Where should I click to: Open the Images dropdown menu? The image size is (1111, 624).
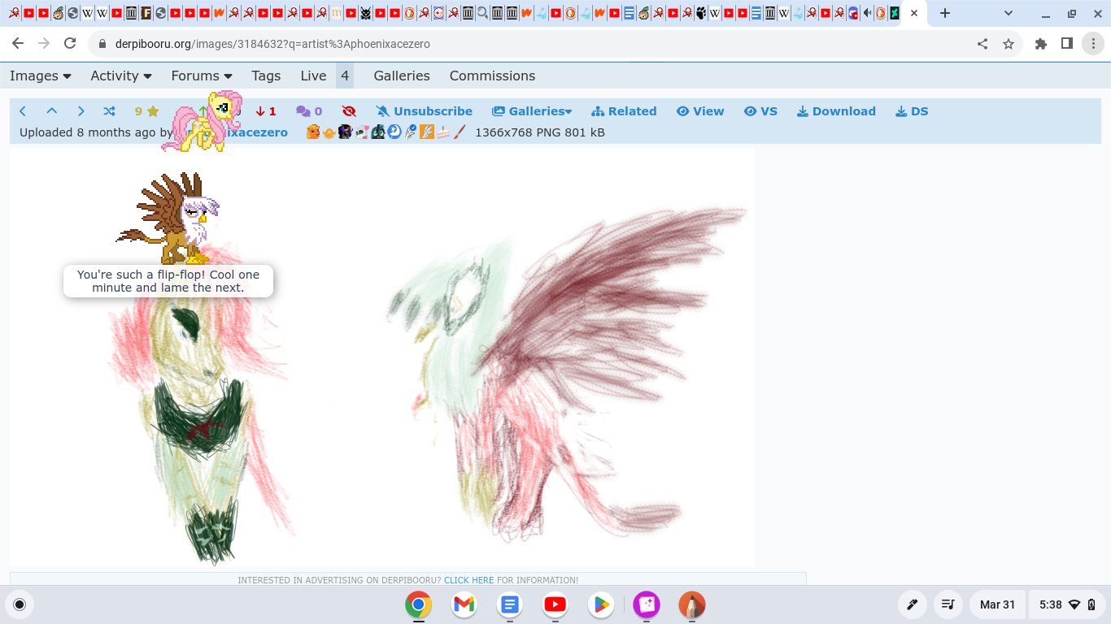point(41,76)
